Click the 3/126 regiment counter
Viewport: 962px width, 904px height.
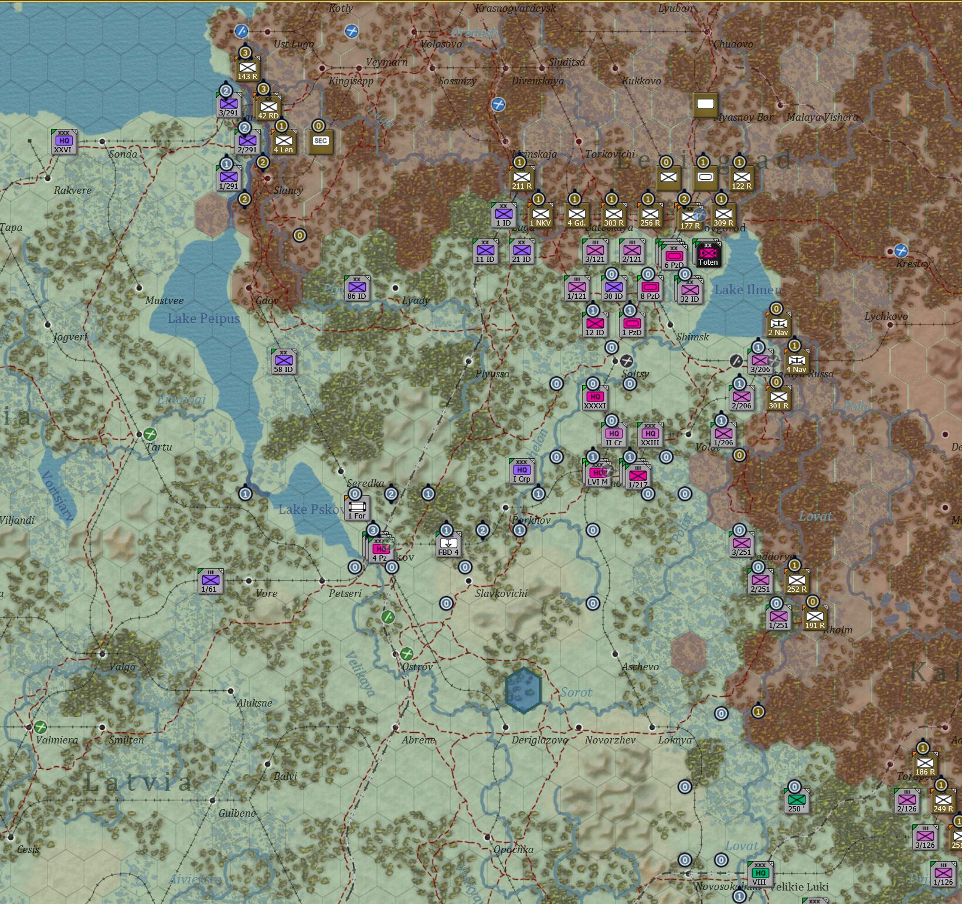[925, 837]
